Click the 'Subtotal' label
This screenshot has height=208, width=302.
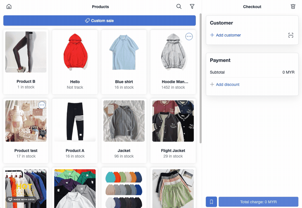(x=217, y=72)
